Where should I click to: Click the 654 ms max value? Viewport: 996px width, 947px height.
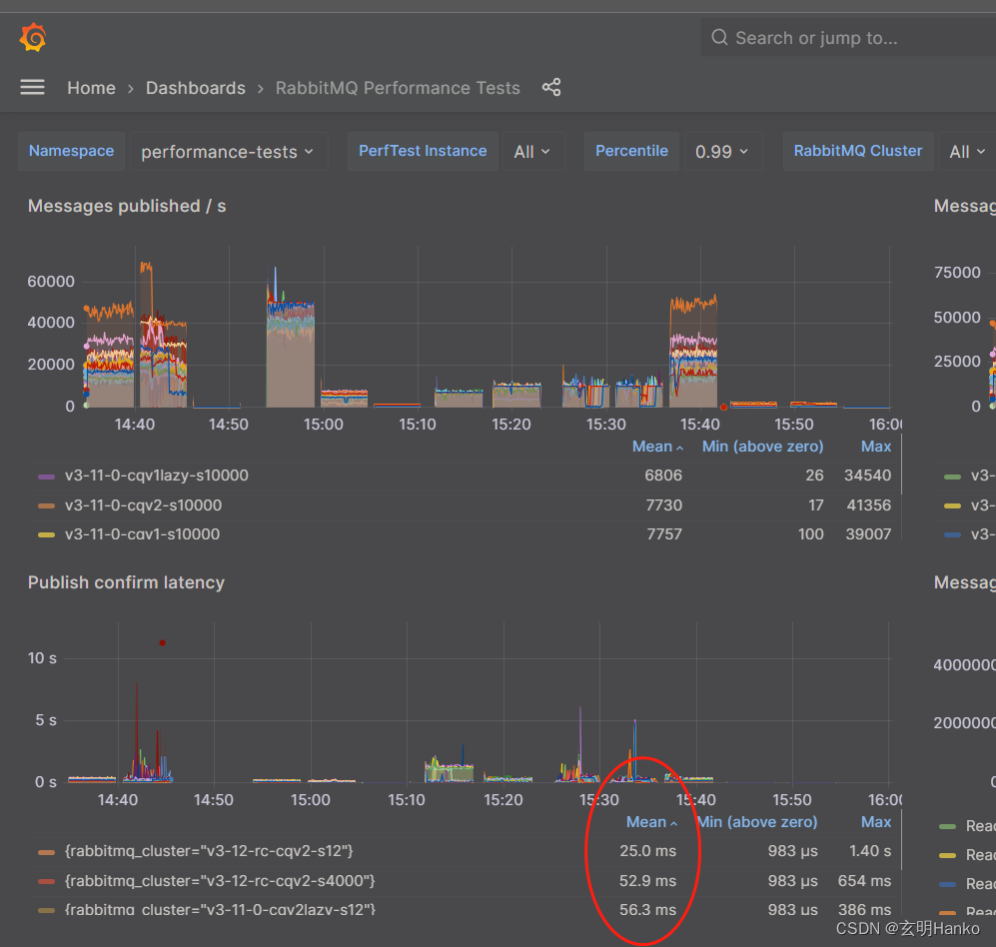tap(864, 881)
